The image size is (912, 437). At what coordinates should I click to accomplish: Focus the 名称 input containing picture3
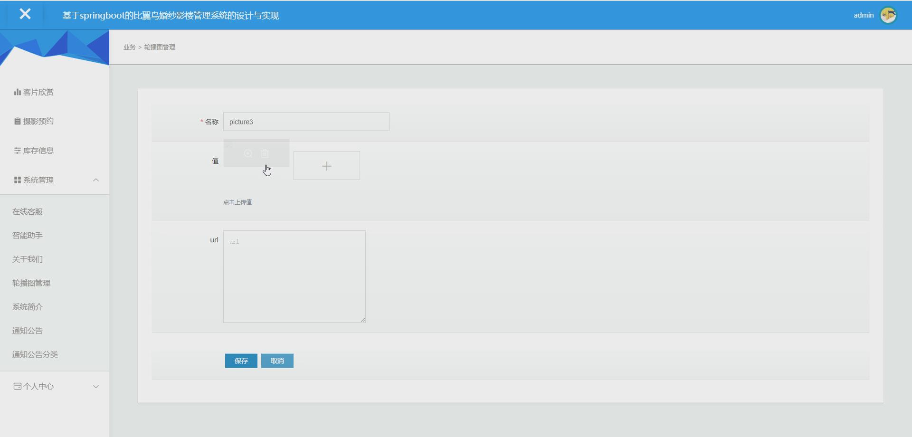(306, 122)
